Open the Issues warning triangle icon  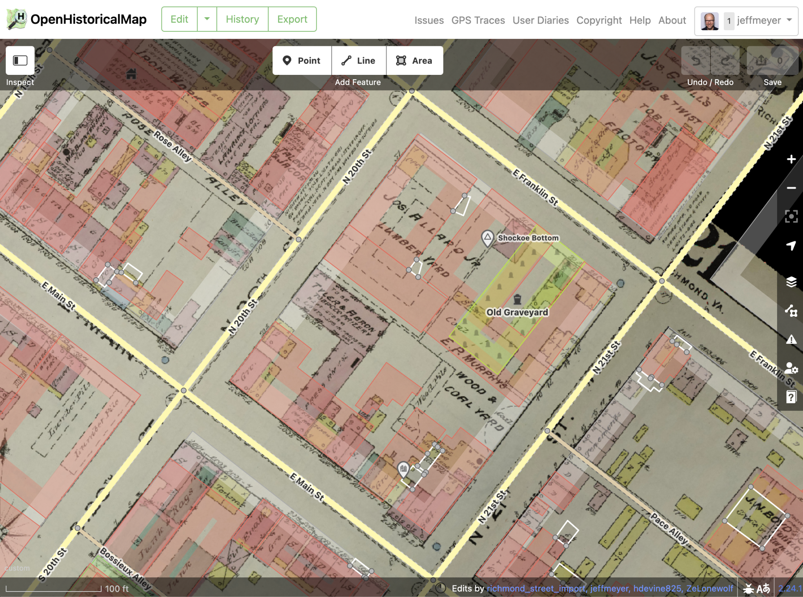791,339
